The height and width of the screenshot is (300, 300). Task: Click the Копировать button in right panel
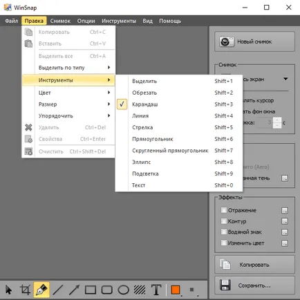(254, 264)
